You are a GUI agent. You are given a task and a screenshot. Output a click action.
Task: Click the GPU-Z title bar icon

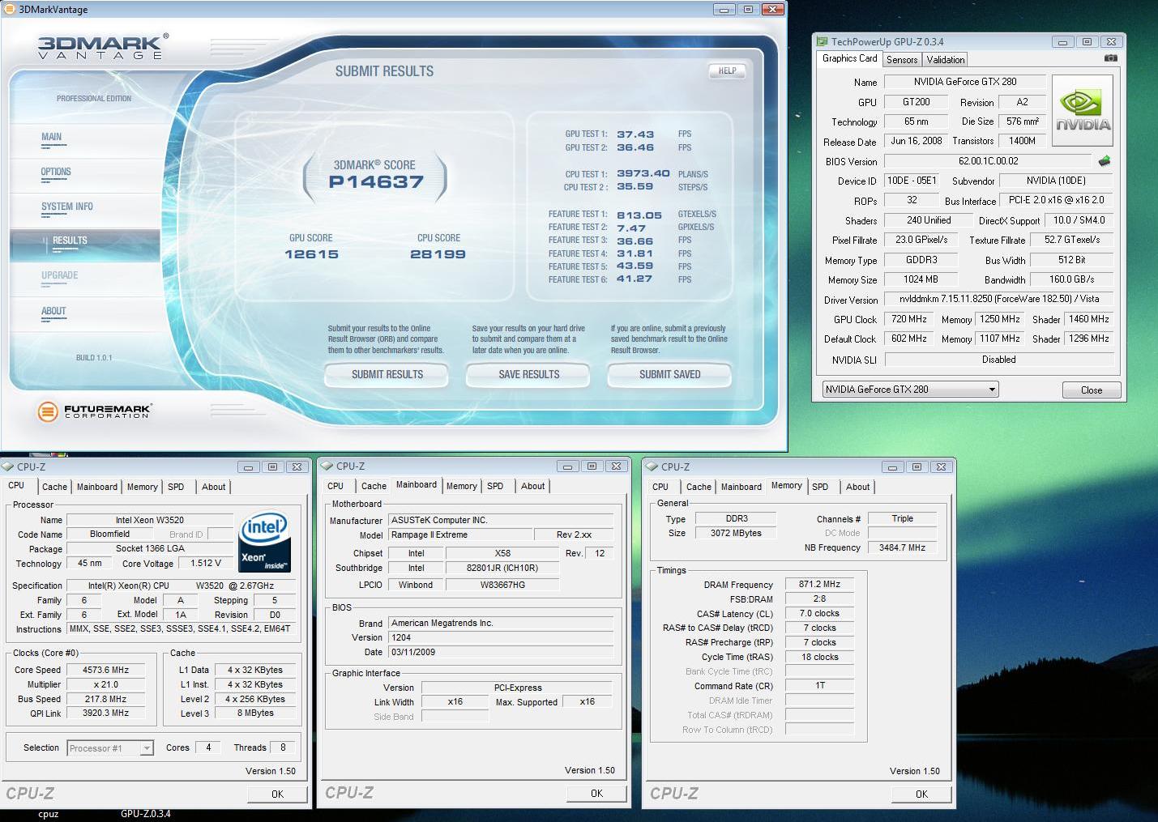[822, 41]
